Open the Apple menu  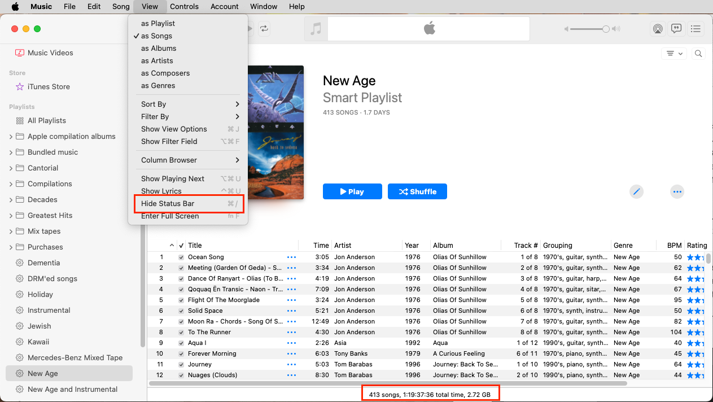tap(15, 7)
